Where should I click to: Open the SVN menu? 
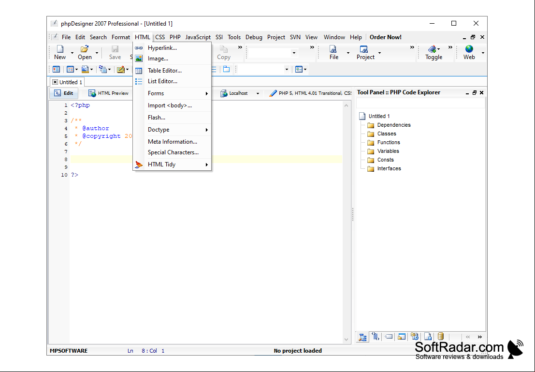[295, 37]
